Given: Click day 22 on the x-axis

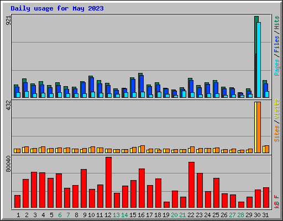Looking at the screenshot, I should coord(191,215).
